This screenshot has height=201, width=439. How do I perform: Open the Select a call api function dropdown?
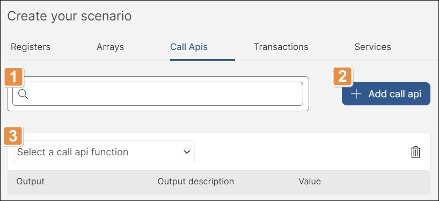pos(105,152)
